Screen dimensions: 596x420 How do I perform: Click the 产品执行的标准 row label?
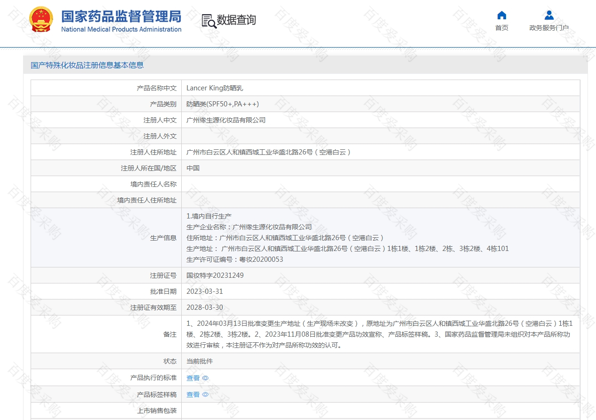click(153, 378)
